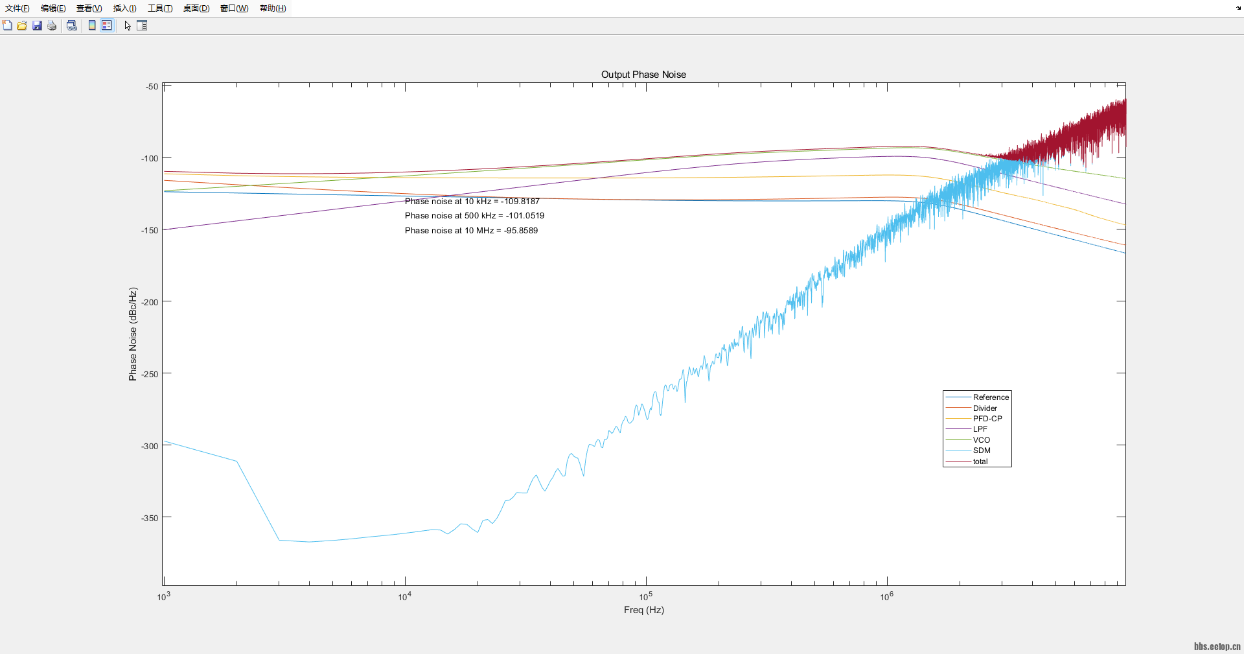Viewport: 1244px width, 654px height.
Task: Open the 编辑(E) menu
Action: click(53, 8)
